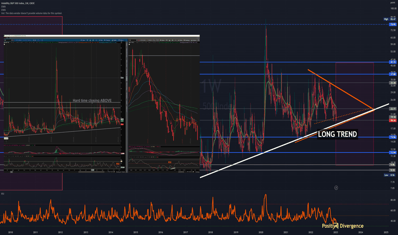Click the 2015 label on time axis

tap(135, 232)
